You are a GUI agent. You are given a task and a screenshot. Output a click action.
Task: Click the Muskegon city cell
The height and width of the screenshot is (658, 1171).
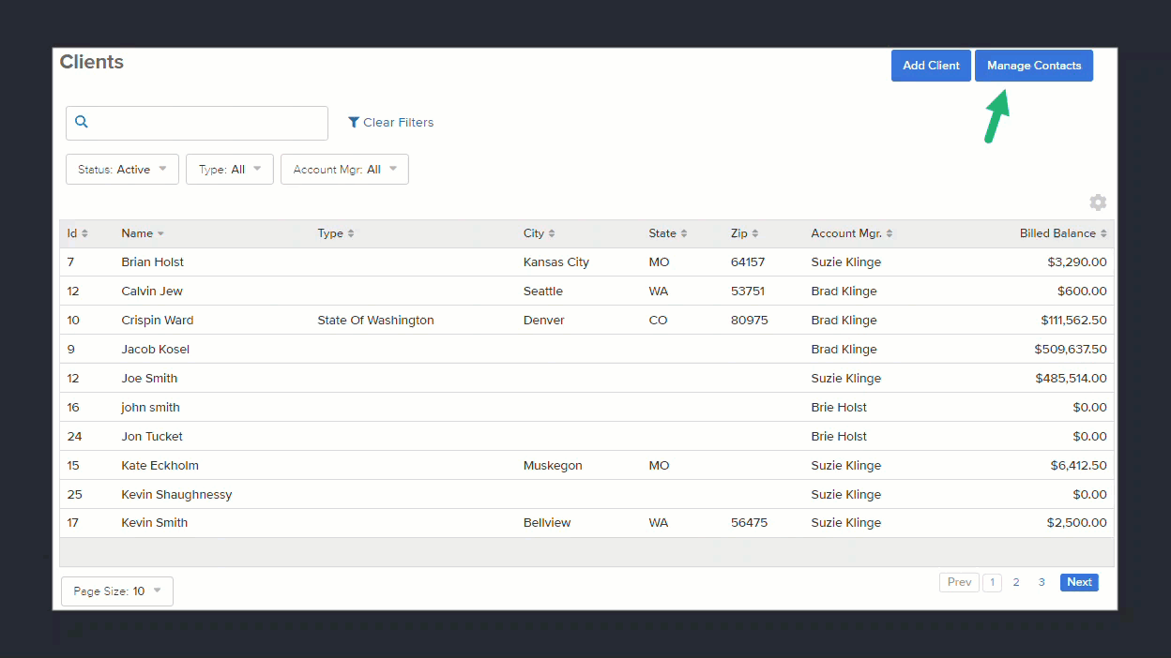click(553, 466)
